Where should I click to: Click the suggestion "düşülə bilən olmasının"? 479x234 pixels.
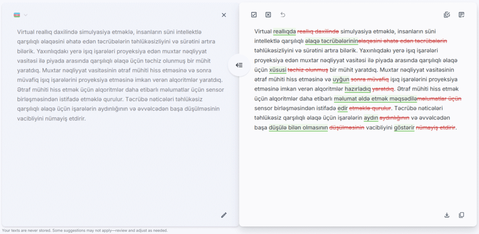[298, 128]
